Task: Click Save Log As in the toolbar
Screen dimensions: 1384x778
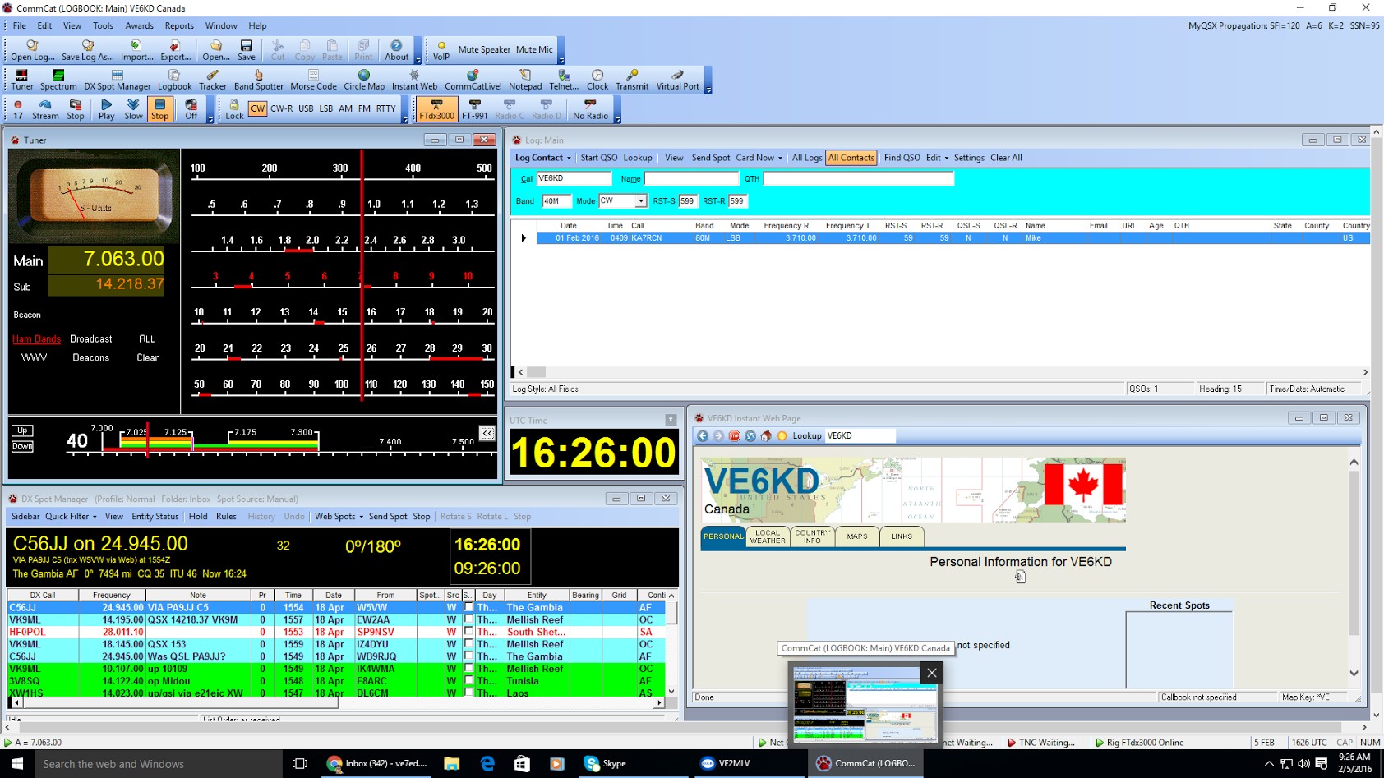Action: (87, 50)
